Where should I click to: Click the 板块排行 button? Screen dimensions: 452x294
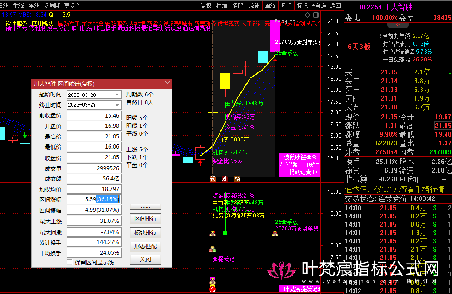[x=146, y=232]
